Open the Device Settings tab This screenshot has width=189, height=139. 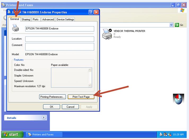coord(65,19)
